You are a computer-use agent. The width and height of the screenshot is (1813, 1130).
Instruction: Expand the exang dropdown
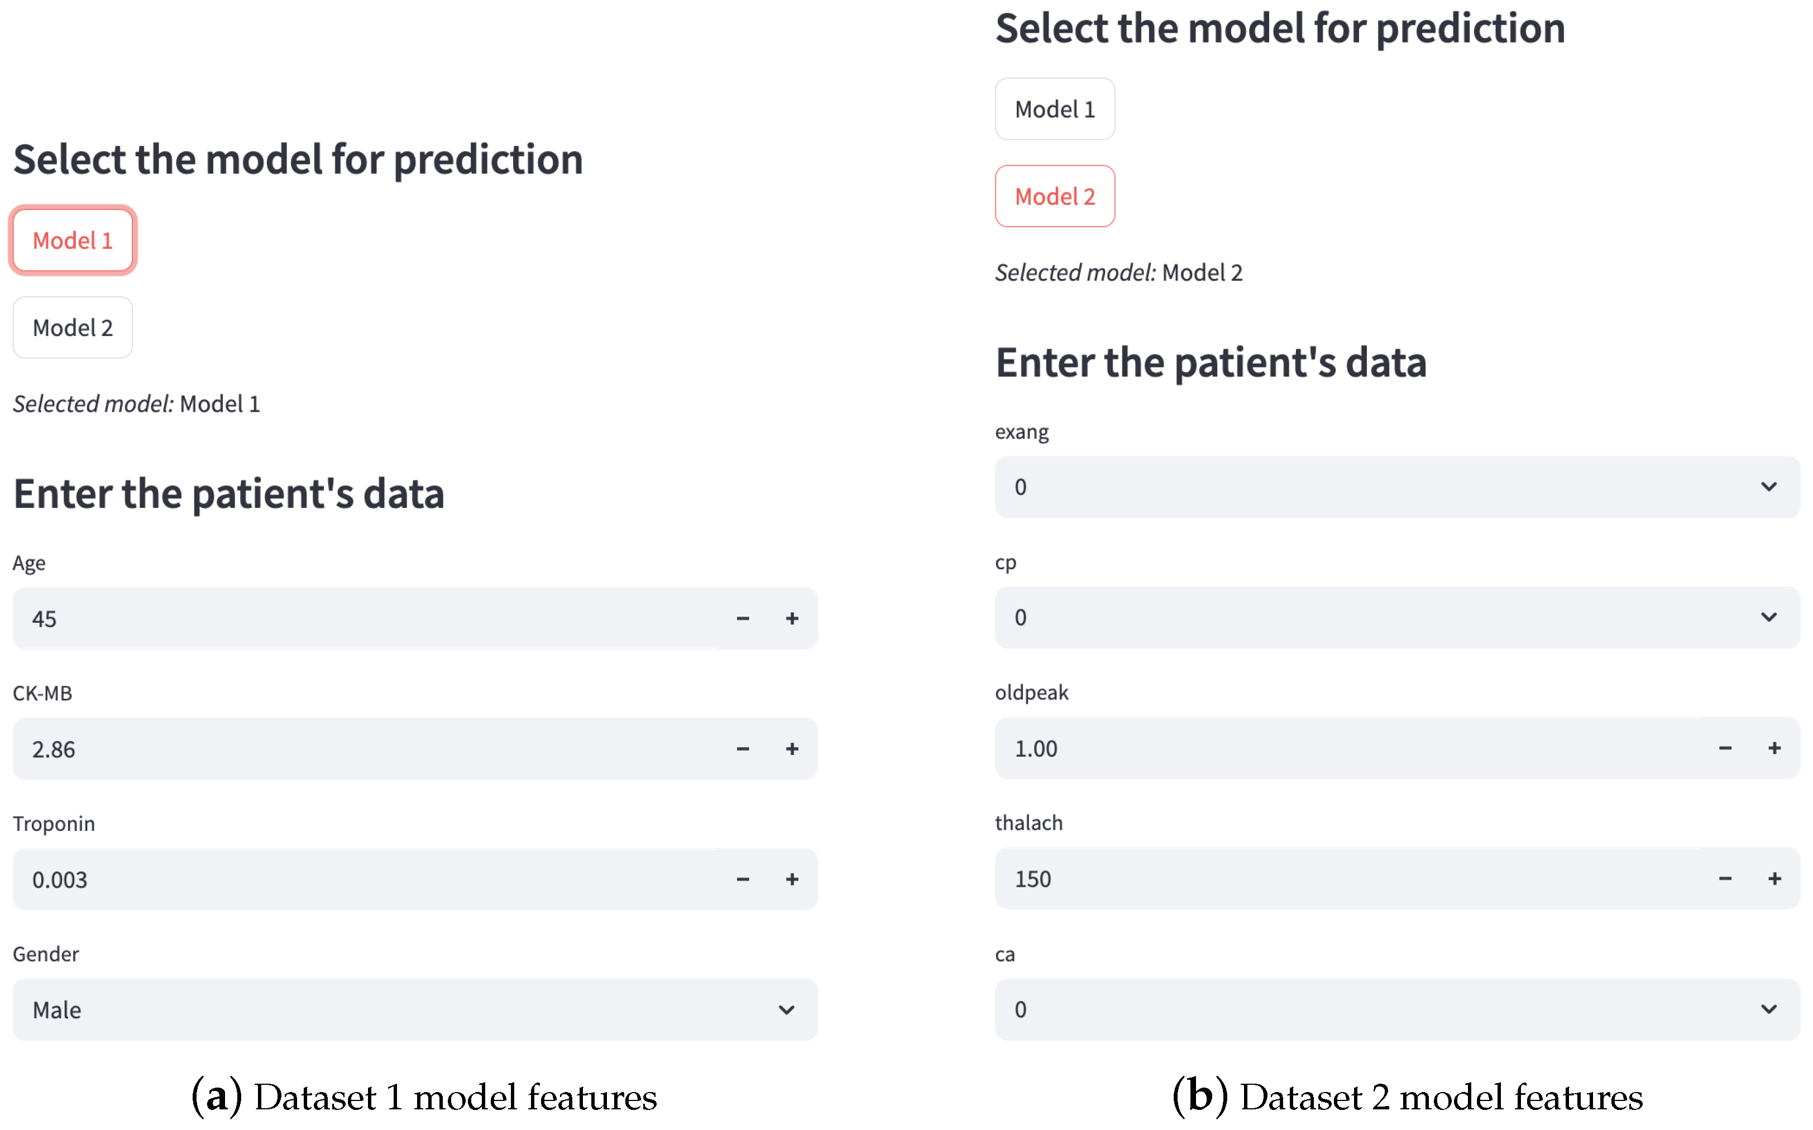click(x=1396, y=487)
